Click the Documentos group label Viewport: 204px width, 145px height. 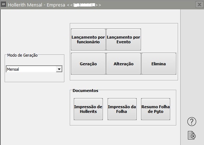coord(85,91)
